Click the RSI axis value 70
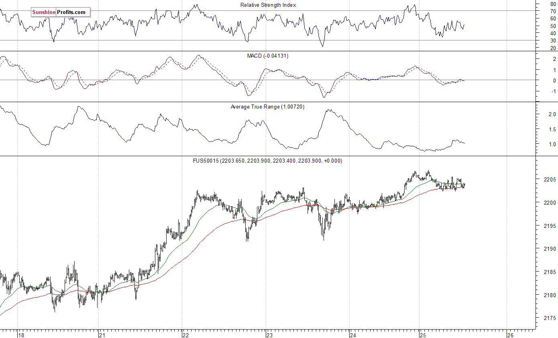Image resolution: width=558 pixels, height=338 pixels. 553,11
